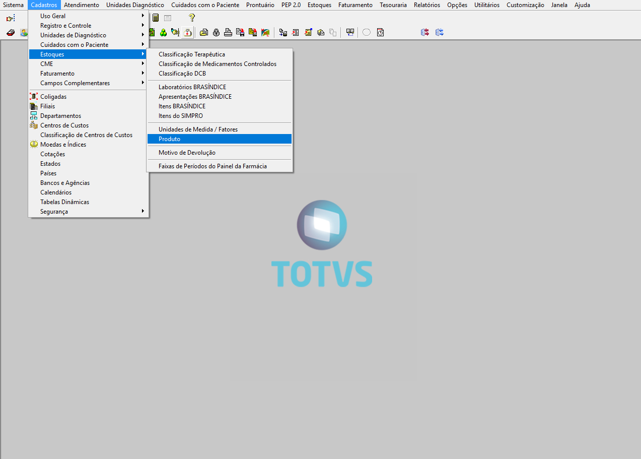Expand Unidades de Diagnóstico in Cadastros menu
641x459 pixels.
[x=88, y=35]
